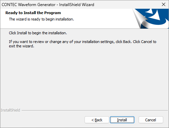Click the horizontal separator beside InstallShield label
The height and width of the screenshot is (128, 169).
(x=95, y=111)
